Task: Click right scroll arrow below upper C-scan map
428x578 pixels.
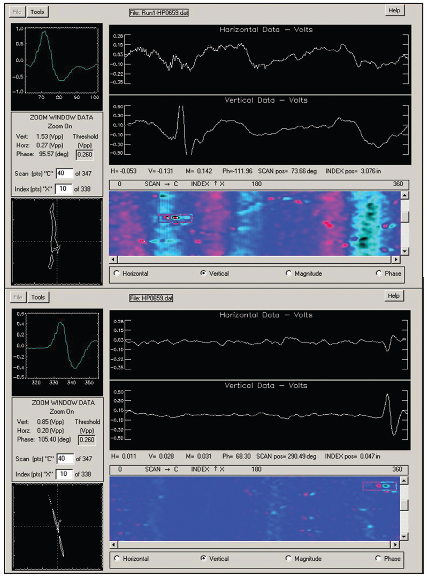Action: pos(395,260)
